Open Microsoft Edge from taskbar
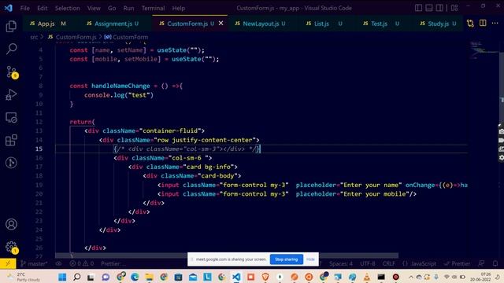504x283 pixels. 135,277
